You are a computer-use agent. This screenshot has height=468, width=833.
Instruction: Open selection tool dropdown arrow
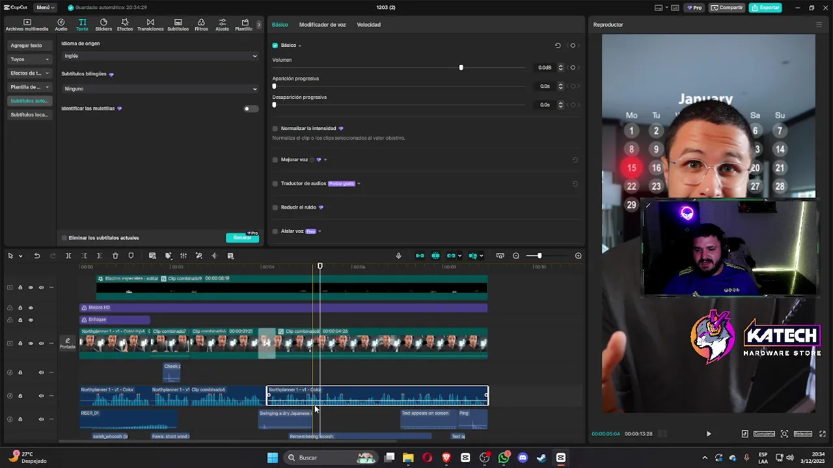tap(20, 256)
